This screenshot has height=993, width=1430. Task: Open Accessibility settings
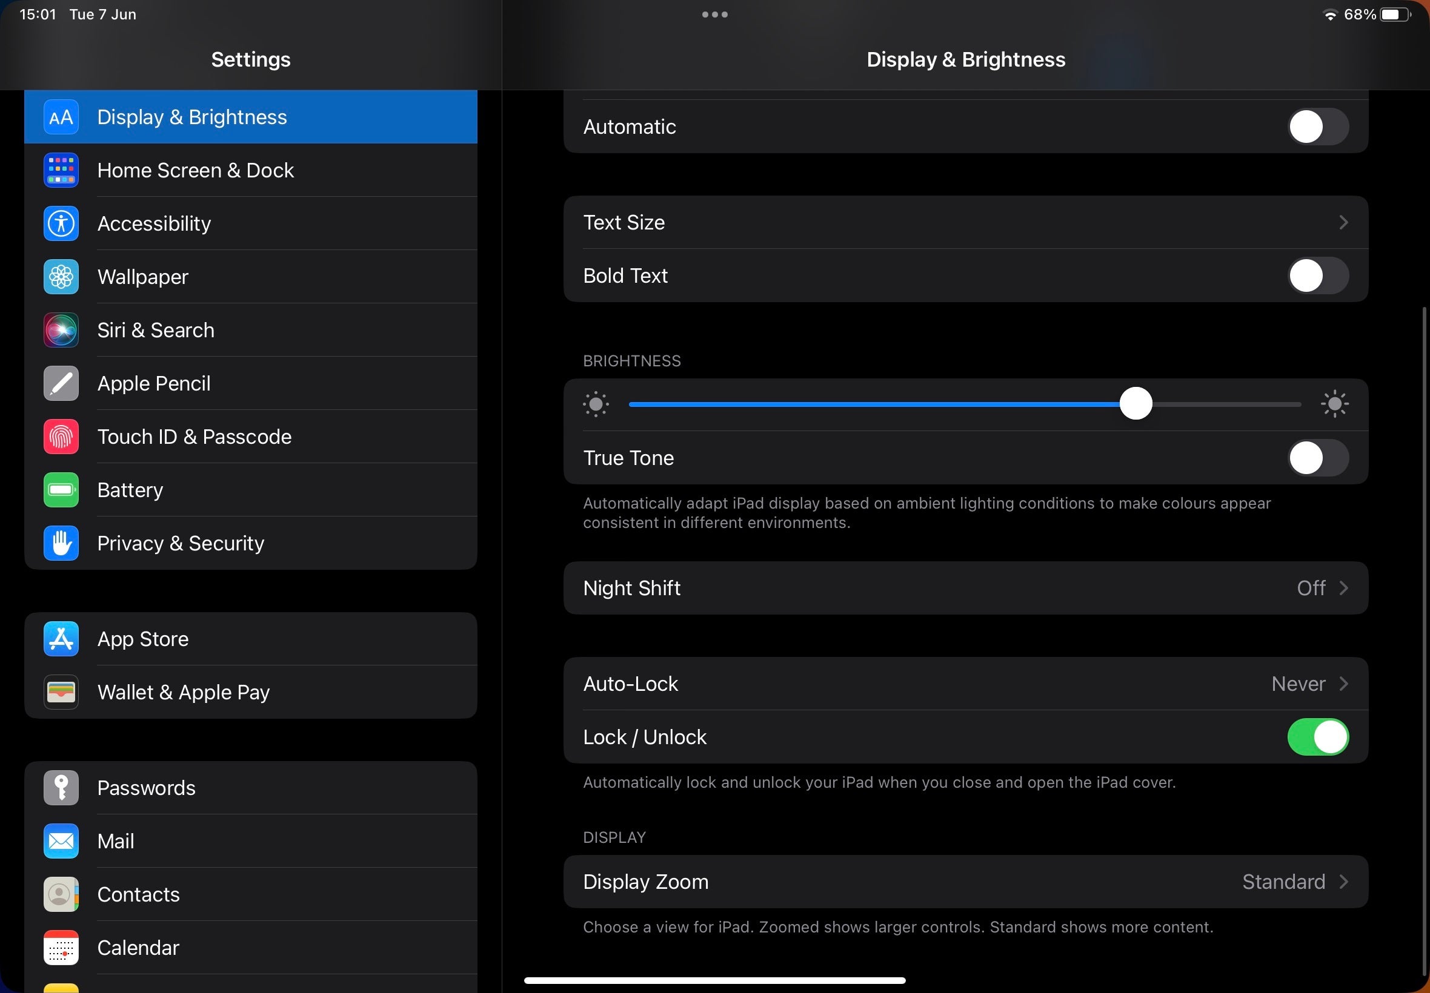point(251,223)
